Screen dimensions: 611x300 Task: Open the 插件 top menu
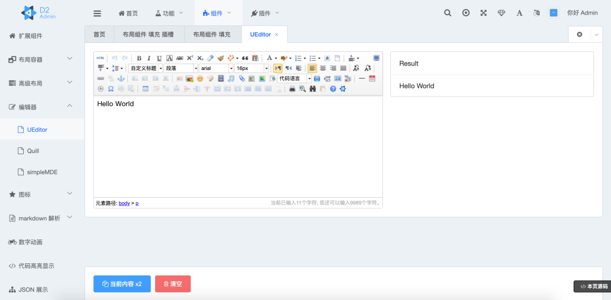tap(265, 13)
